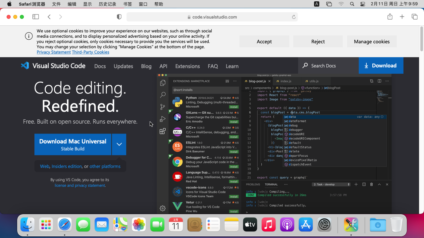
Task: Click the code.visualstudio.com address bar
Action: pyautogui.click(x=212, y=17)
